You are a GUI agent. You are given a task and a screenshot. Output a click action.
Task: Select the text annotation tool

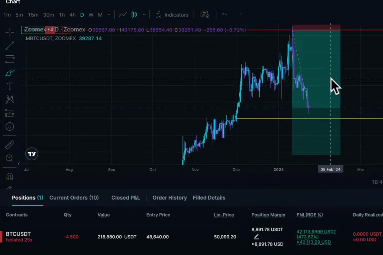coord(10,86)
